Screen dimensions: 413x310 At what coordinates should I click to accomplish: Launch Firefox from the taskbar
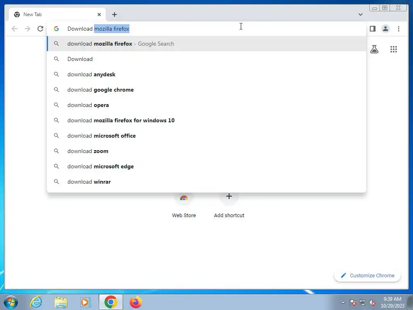click(x=136, y=302)
